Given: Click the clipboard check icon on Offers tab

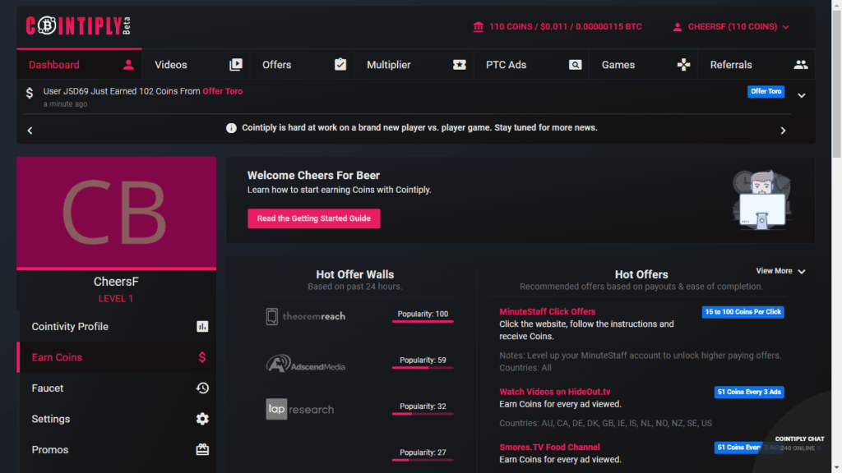Looking at the screenshot, I should (340, 65).
